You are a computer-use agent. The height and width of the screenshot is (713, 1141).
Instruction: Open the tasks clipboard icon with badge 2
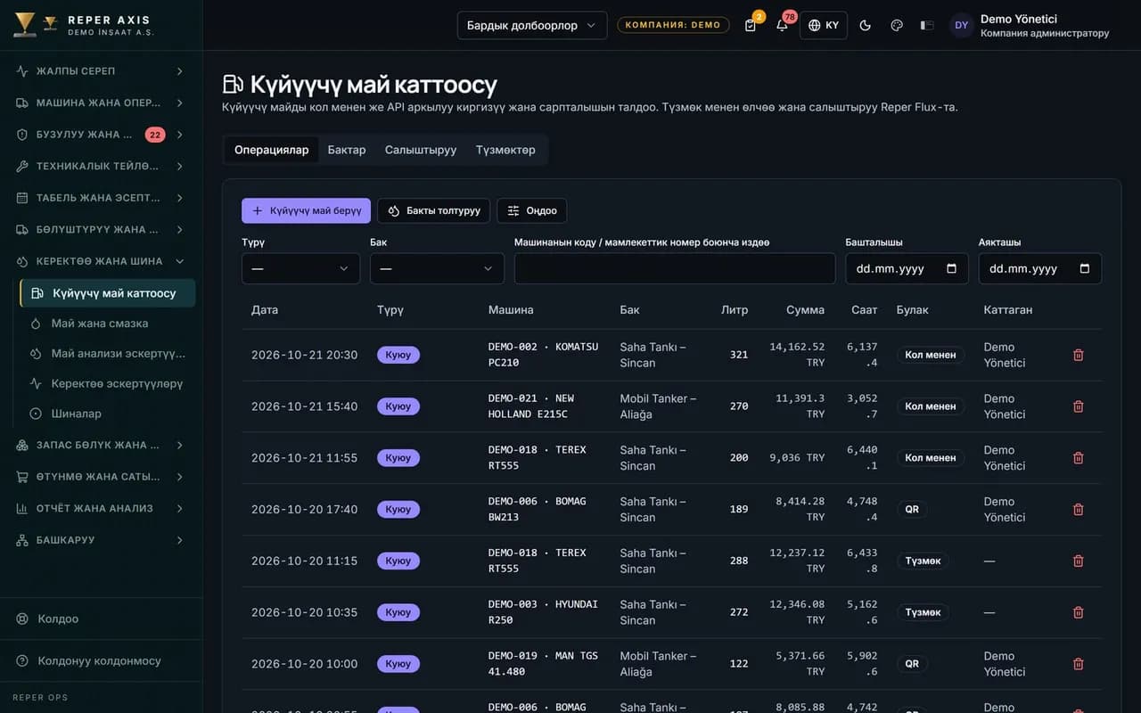[x=751, y=25]
